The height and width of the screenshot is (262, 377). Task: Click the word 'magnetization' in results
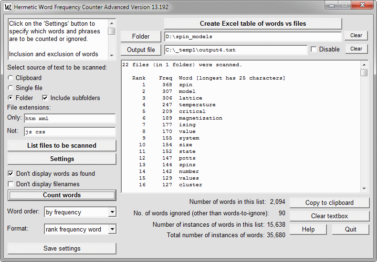pyautogui.click(x=200, y=118)
